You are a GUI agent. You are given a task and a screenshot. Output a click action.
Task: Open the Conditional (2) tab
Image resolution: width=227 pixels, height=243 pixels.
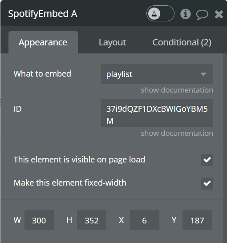(182, 42)
